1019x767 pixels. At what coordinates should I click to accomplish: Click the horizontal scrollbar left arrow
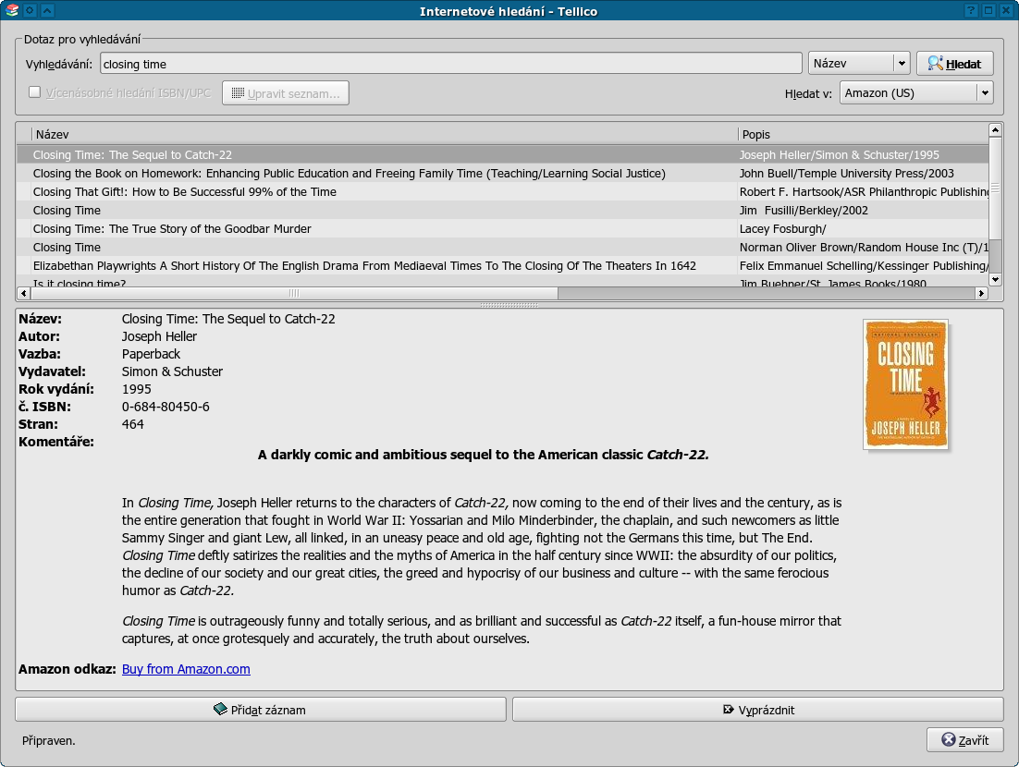tap(23, 294)
